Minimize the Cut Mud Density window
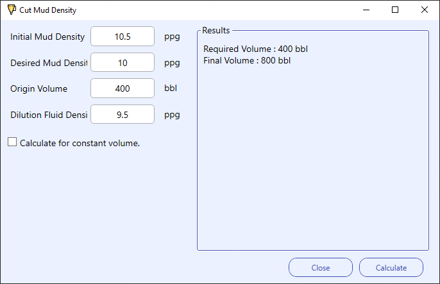 tap(366, 10)
